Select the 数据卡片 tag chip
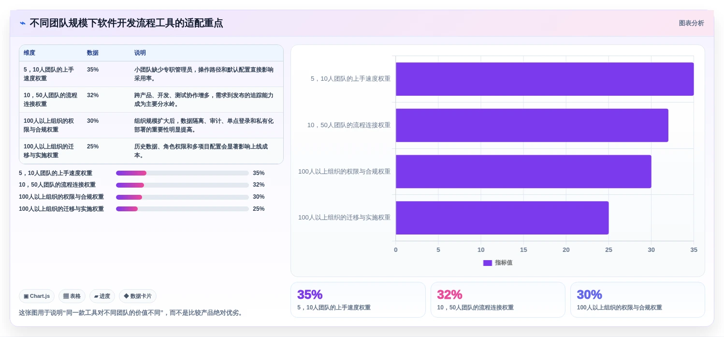724x337 pixels. coord(138,296)
